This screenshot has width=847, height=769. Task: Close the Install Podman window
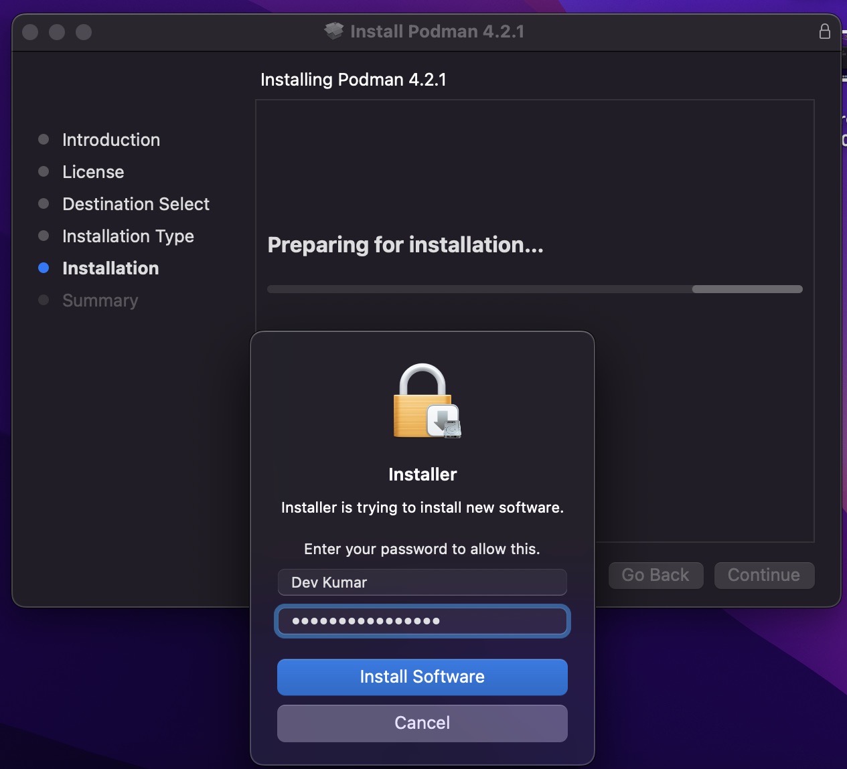click(30, 32)
